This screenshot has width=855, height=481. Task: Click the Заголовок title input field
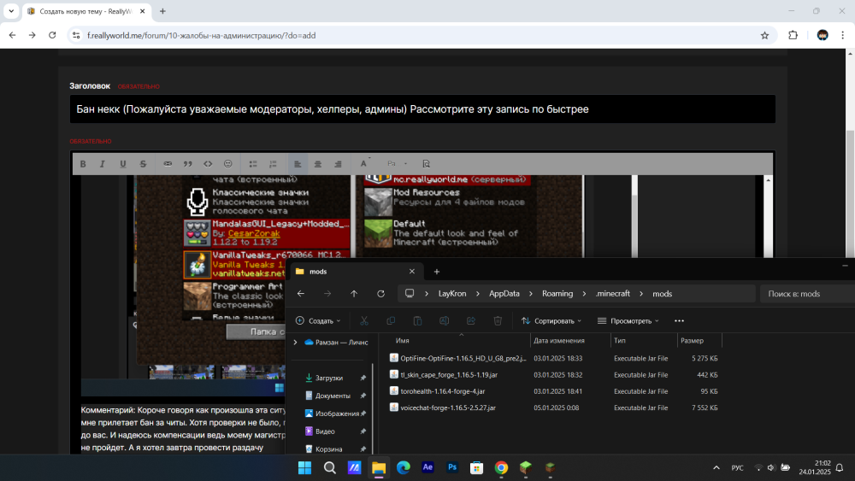tap(422, 109)
